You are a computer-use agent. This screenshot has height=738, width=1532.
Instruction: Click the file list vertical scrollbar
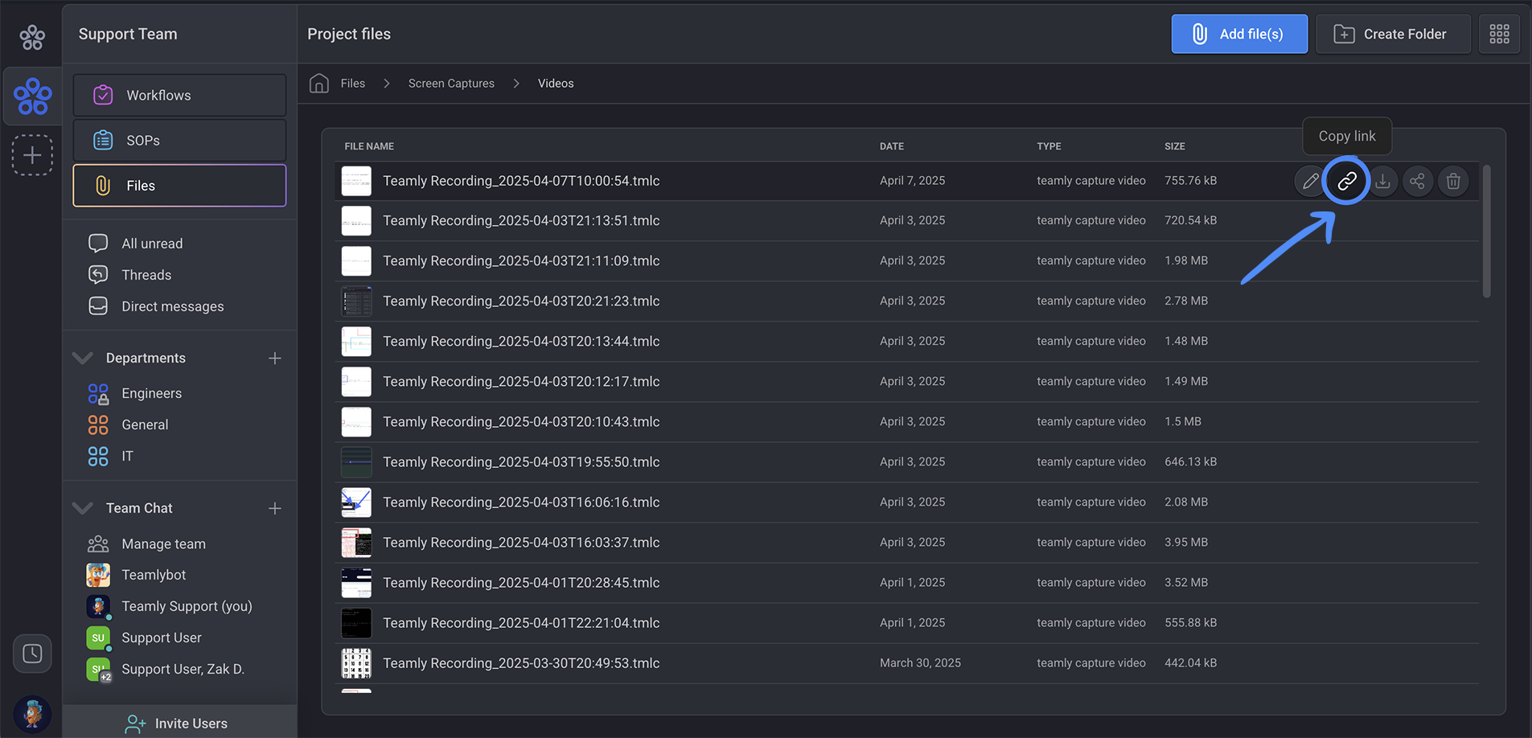(x=1487, y=232)
